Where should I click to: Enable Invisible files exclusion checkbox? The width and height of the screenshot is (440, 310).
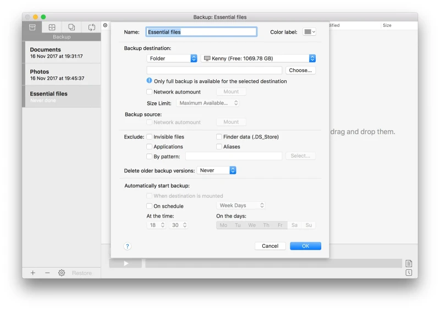(150, 137)
